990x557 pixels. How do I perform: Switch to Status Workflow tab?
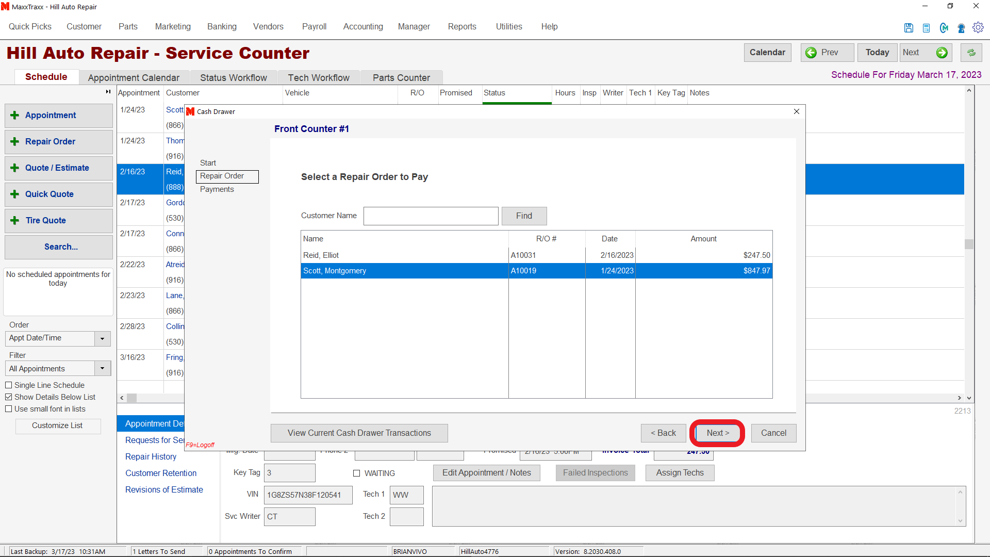pos(234,78)
